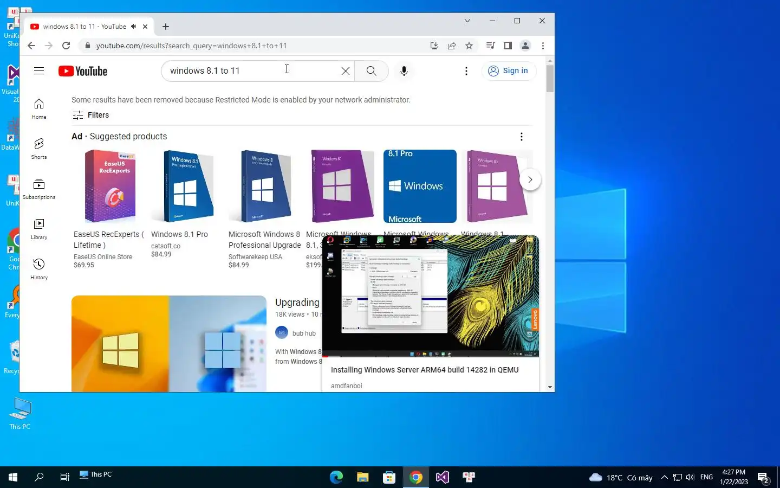Share this page via the share icon
The image size is (780, 488).
[452, 46]
